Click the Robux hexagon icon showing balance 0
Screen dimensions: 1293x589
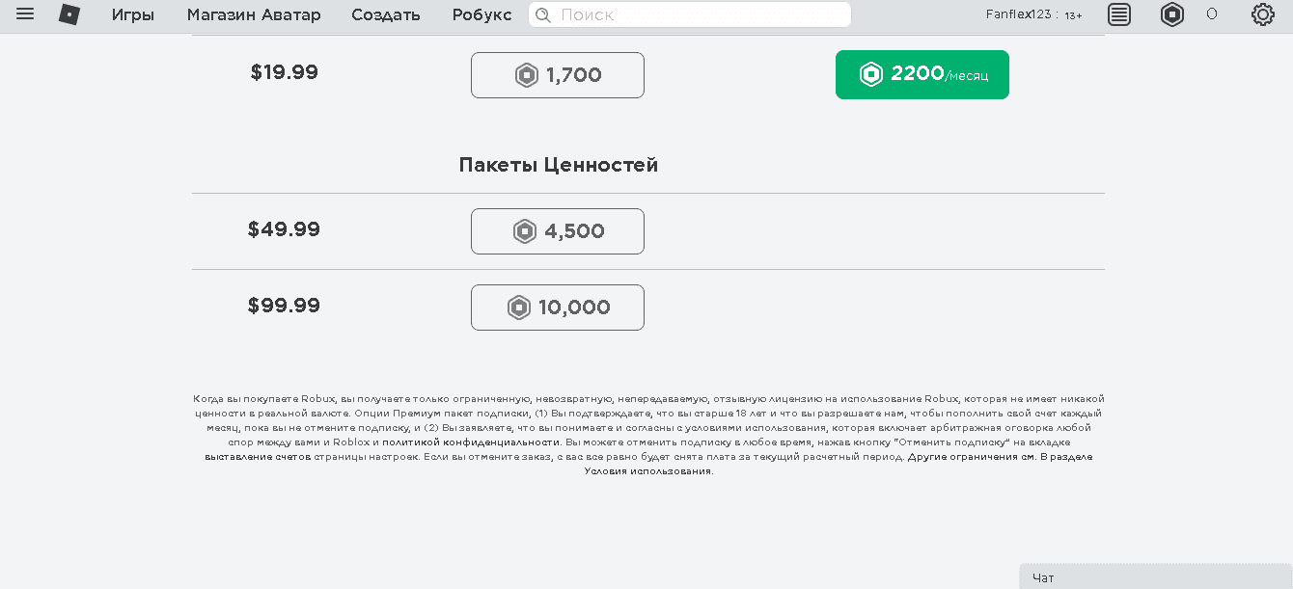[x=1171, y=14]
